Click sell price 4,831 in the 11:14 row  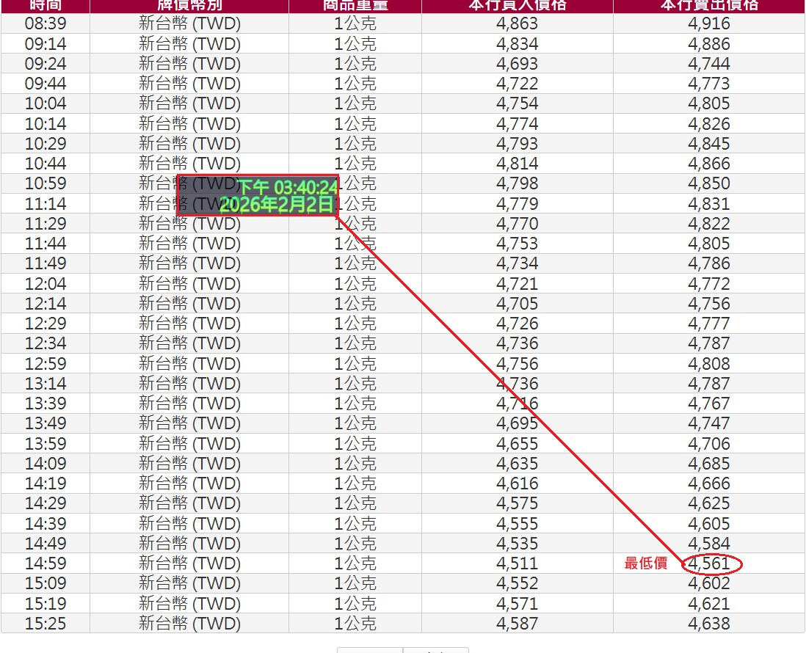pos(709,204)
